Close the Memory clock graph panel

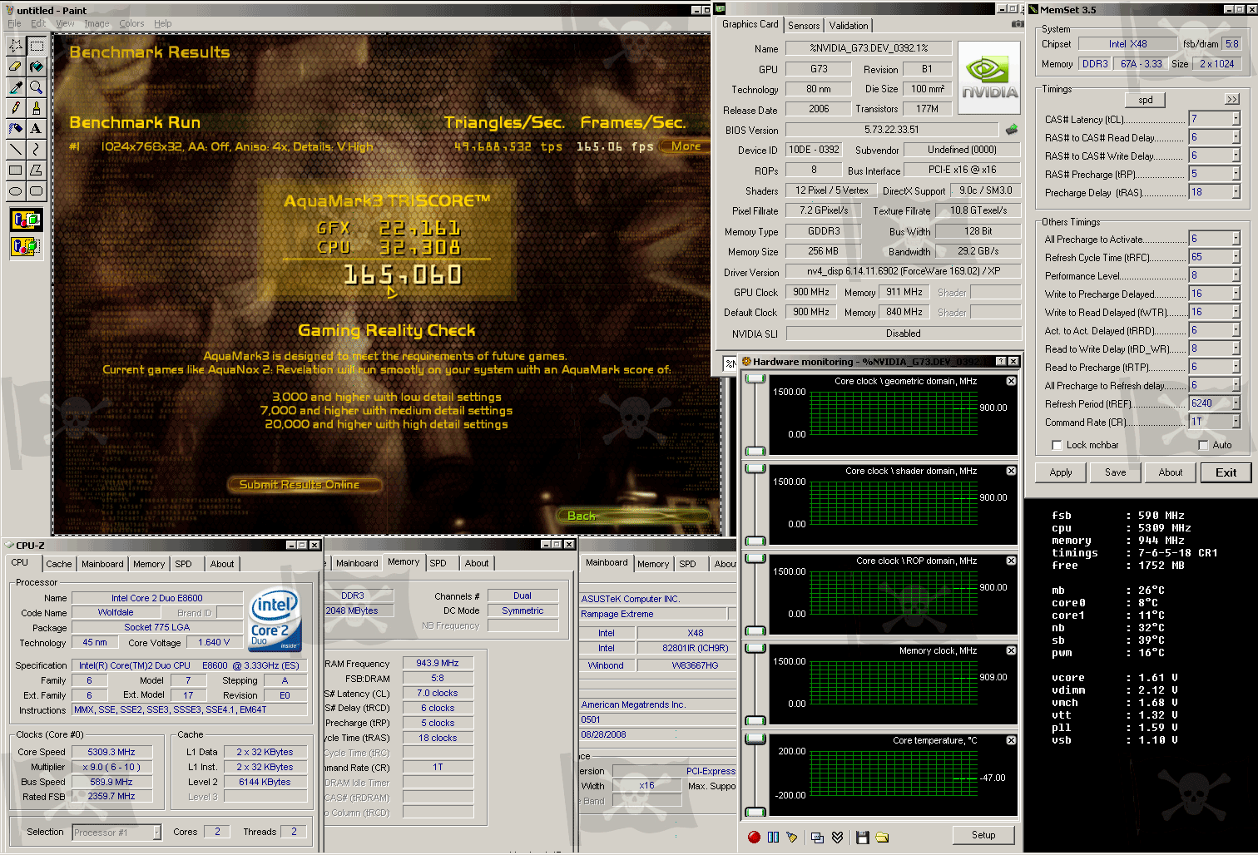pos(1011,650)
